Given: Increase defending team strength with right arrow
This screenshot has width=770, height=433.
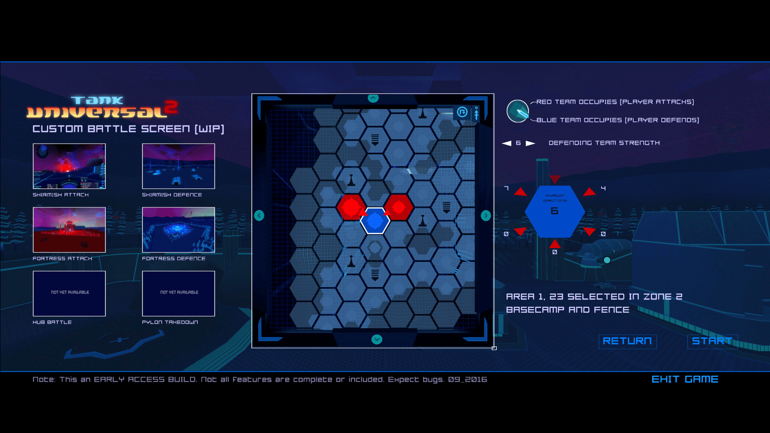Looking at the screenshot, I should tap(531, 143).
